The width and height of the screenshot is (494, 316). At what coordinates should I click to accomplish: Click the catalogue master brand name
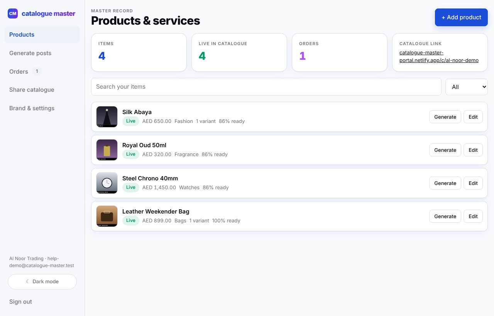point(49,13)
